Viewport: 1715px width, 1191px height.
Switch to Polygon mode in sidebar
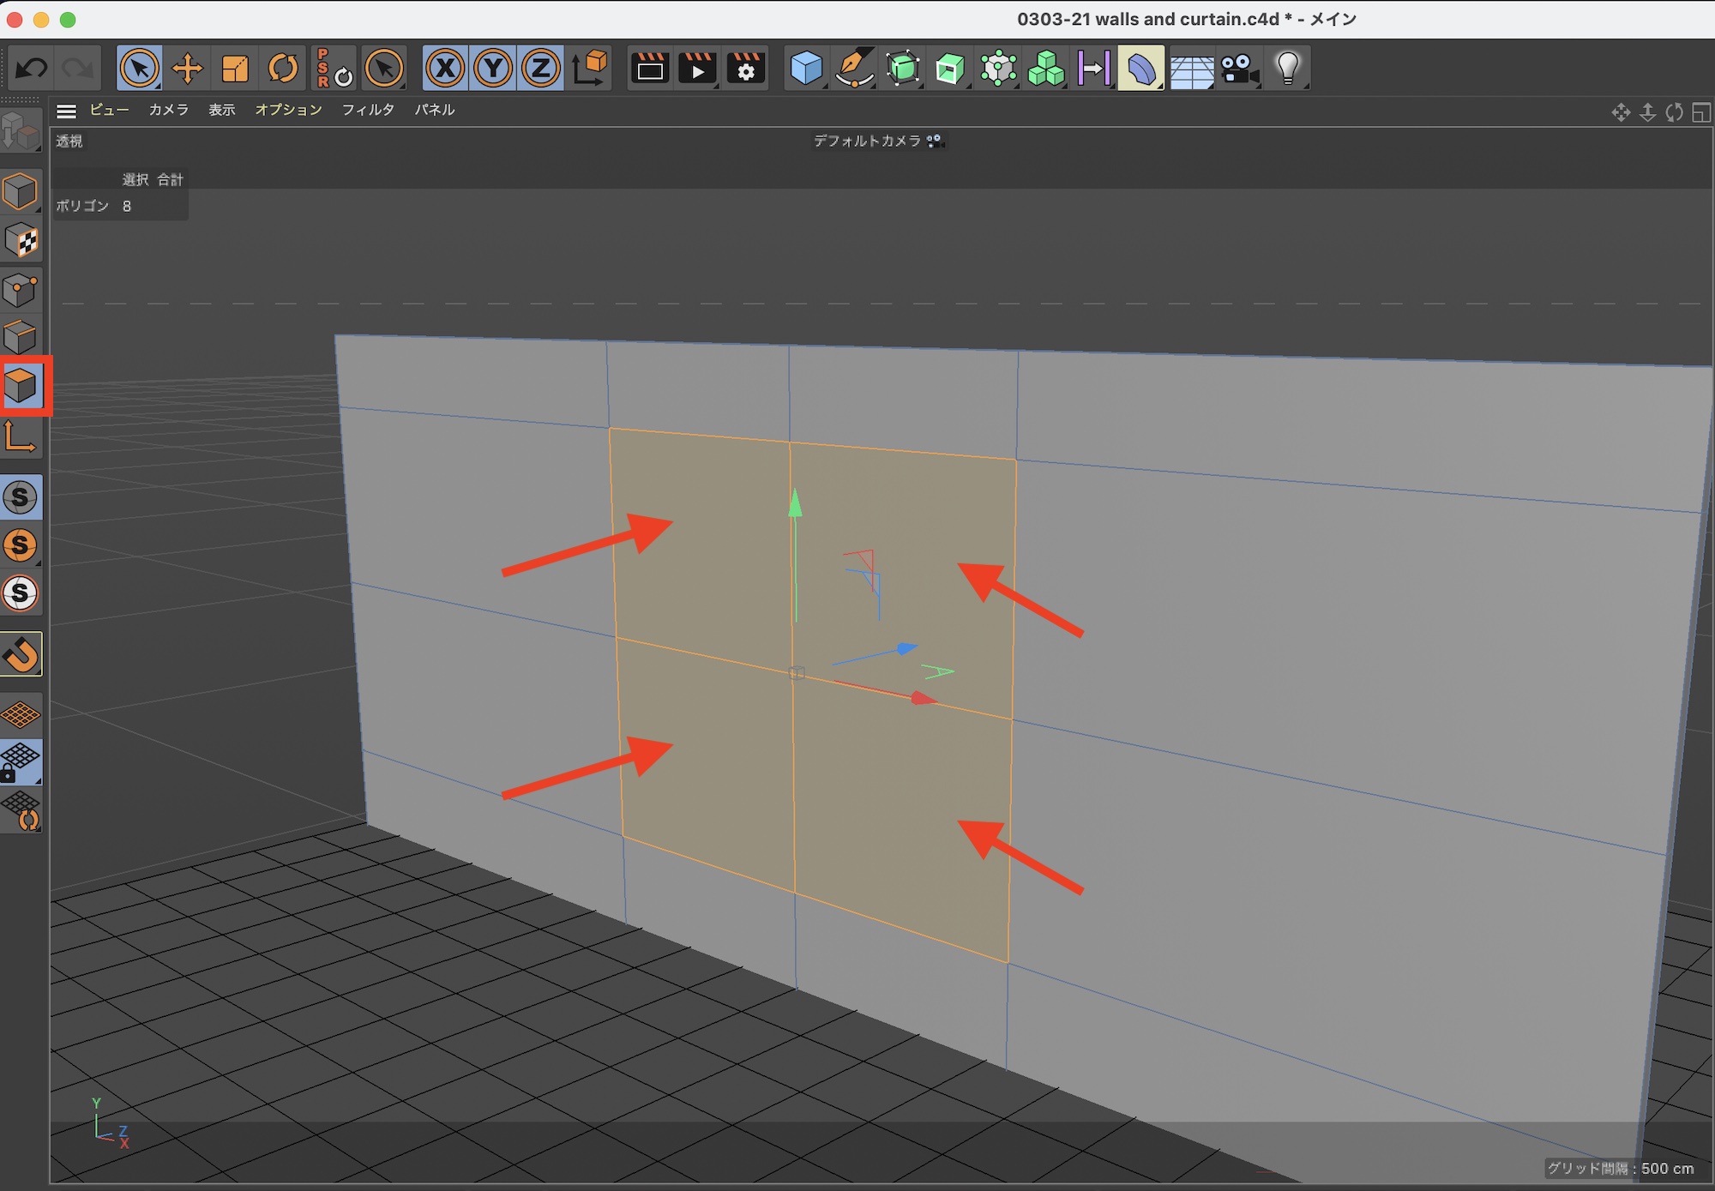point(21,386)
